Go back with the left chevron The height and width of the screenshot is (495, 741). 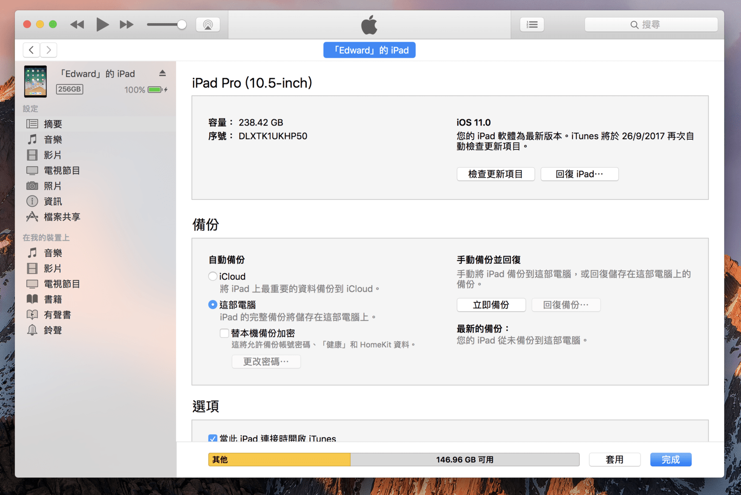click(x=31, y=50)
